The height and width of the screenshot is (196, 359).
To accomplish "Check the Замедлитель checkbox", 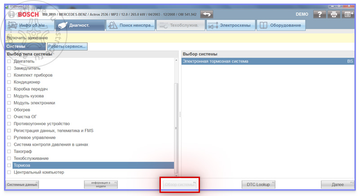I will point(9,68).
